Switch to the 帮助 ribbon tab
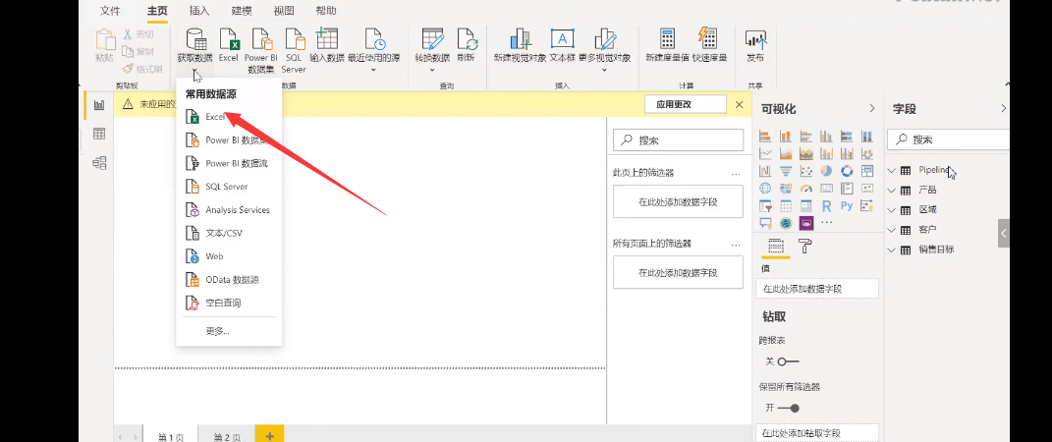The width and height of the screenshot is (1052, 442). tap(325, 11)
